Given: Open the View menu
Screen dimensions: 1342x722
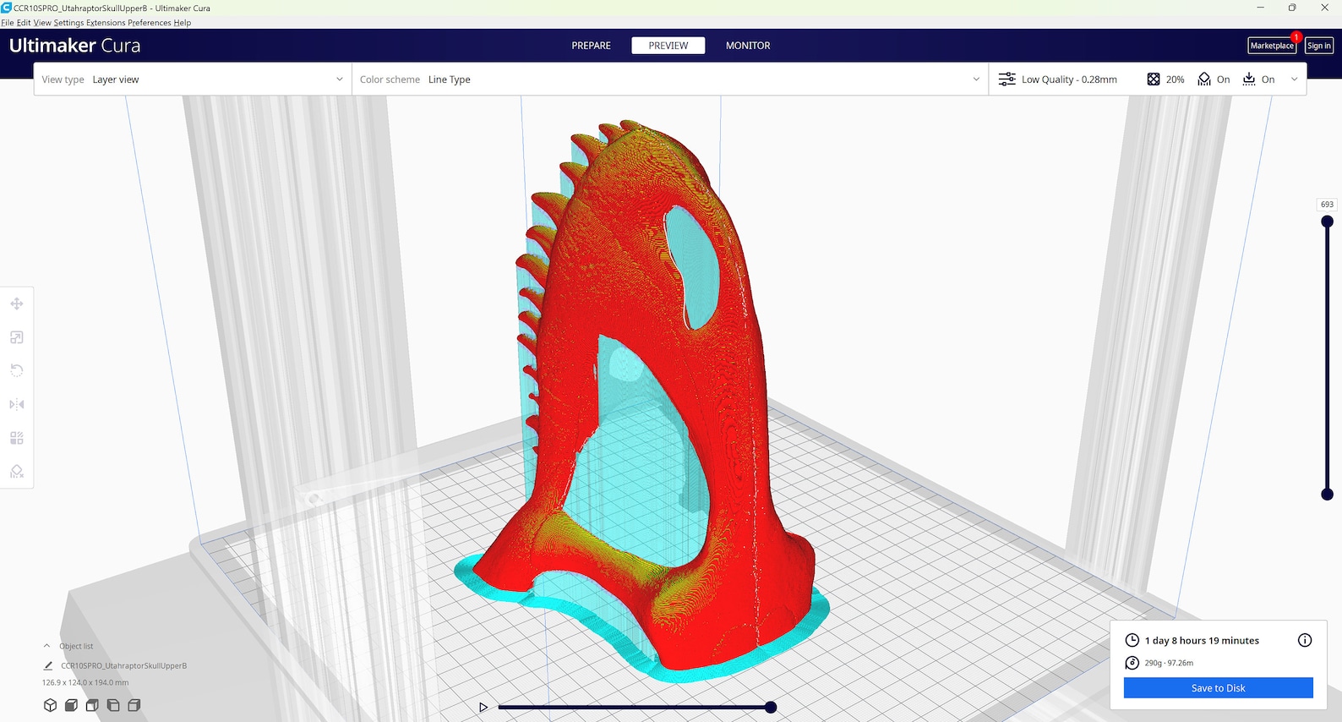Looking at the screenshot, I should 42,23.
